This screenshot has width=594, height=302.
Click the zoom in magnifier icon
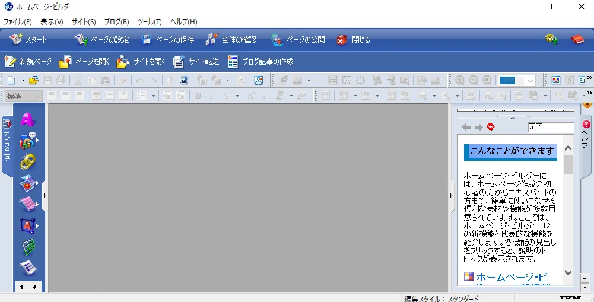pos(459,80)
